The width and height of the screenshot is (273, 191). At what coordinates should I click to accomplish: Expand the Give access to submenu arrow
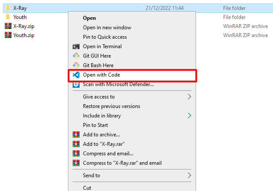(x=189, y=97)
